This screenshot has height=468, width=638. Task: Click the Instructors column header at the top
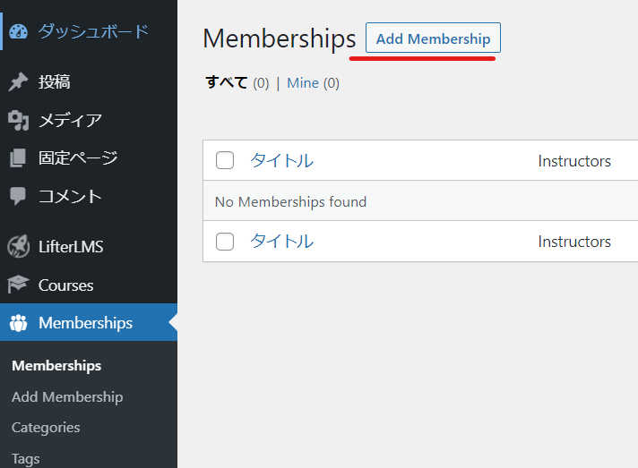click(574, 161)
